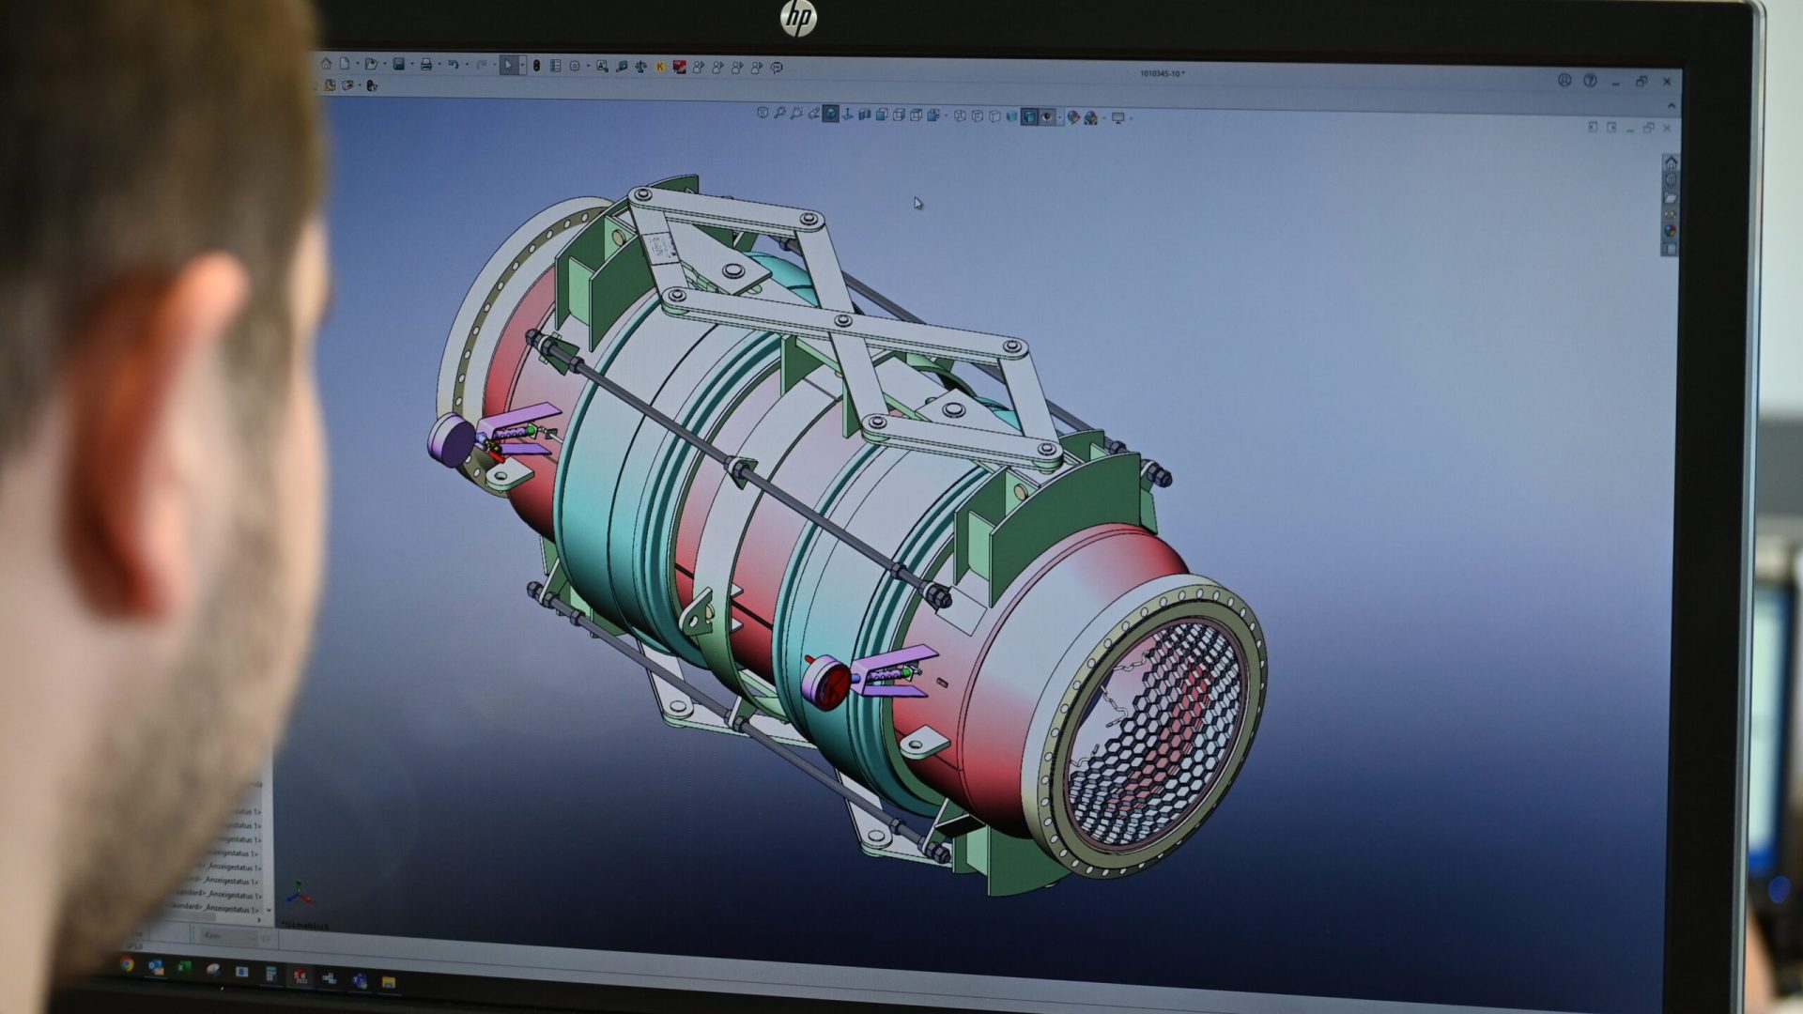Screen dimensions: 1803x1014
Task: Select Zoom to Area magnifier icon
Action: [x=796, y=114]
